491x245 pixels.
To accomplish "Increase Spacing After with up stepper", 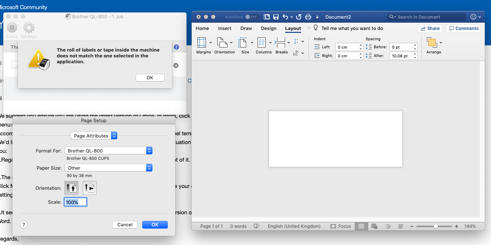I will point(415,54).
